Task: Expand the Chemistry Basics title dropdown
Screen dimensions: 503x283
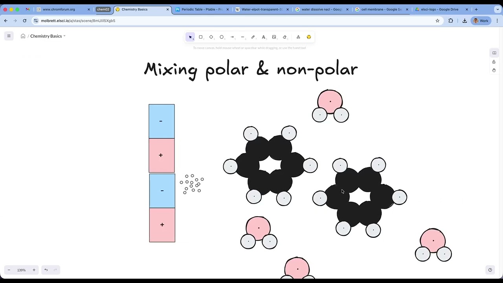Action: 64,36
